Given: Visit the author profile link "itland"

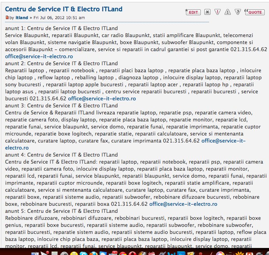Looking at the screenshot, I should tap(21, 18).
